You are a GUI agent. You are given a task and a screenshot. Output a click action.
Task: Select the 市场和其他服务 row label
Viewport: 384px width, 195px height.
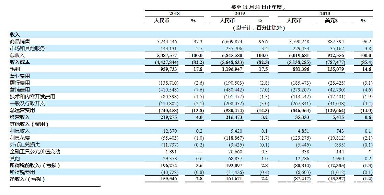pos(27,48)
